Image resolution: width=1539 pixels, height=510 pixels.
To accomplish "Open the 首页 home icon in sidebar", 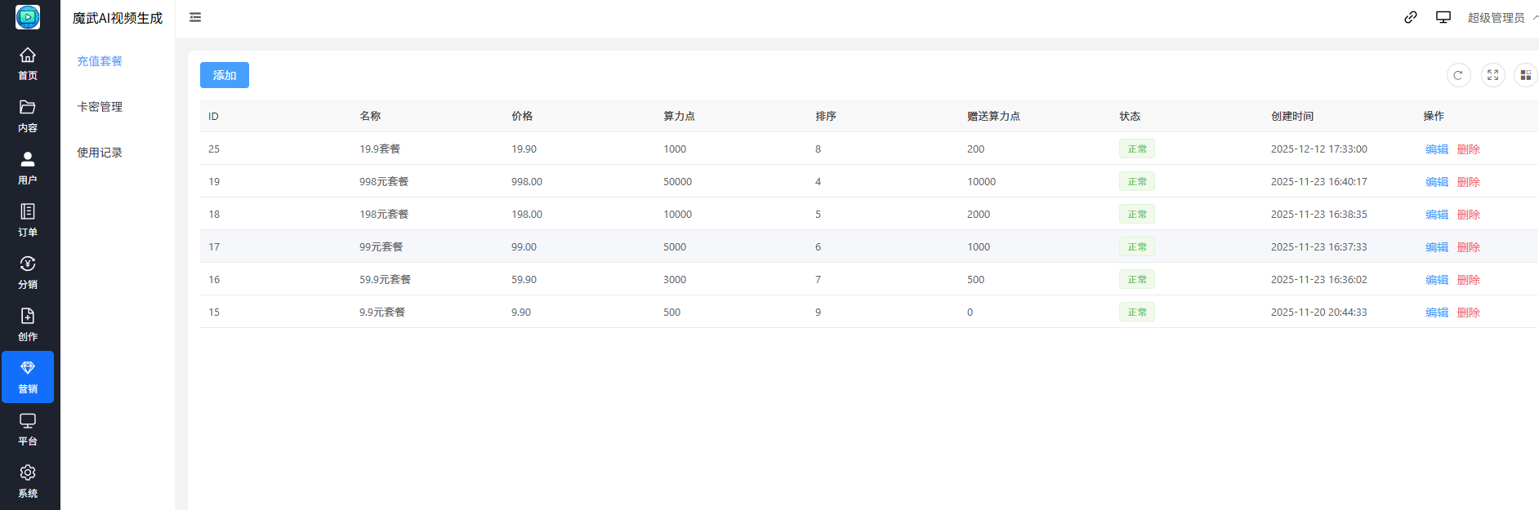I will [28, 55].
